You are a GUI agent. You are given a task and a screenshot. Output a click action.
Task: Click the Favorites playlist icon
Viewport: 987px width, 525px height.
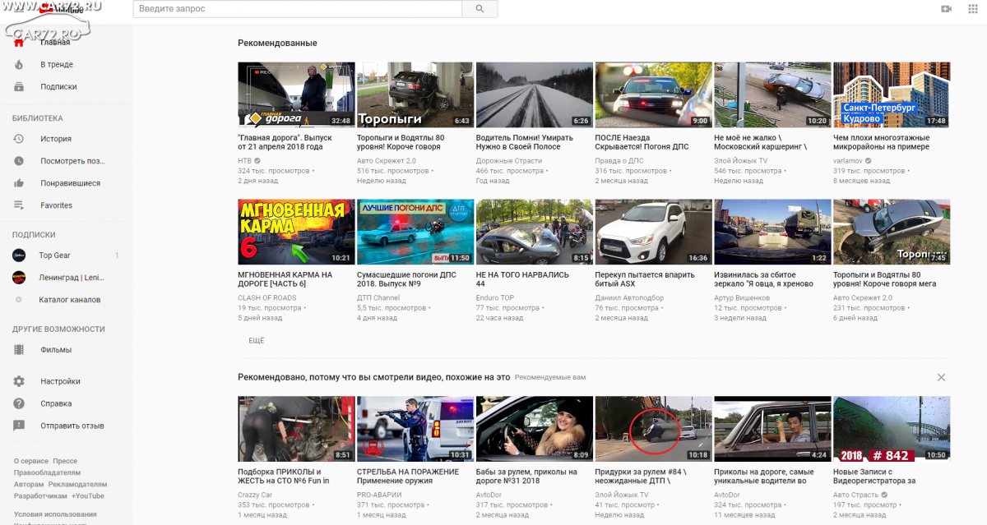click(19, 205)
